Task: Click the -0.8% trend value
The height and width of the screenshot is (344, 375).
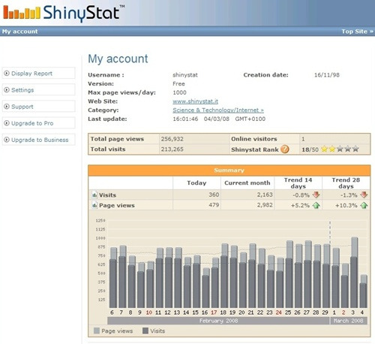Action: [x=301, y=195]
